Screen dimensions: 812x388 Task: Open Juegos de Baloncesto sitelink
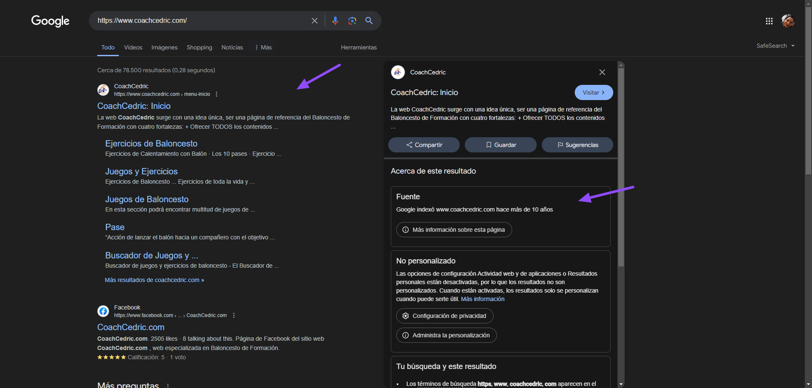pos(147,199)
